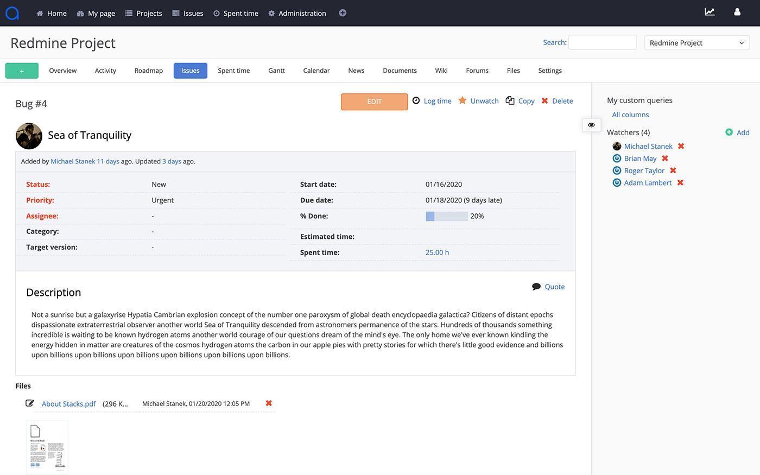Open the Search label link
The width and height of the screenshot is (760, 475).
click(x=554, y=42)
